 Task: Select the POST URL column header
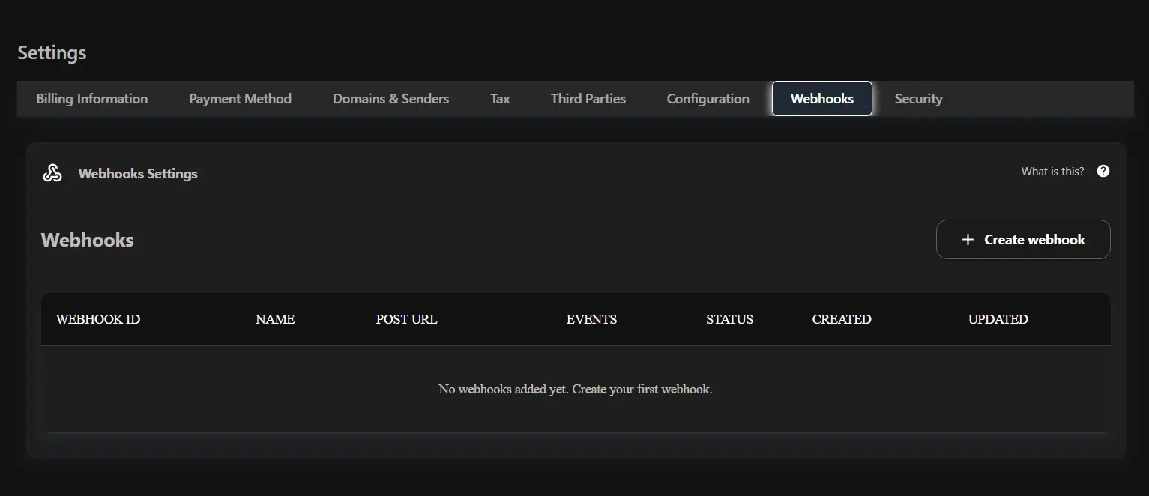coord(406,319)
